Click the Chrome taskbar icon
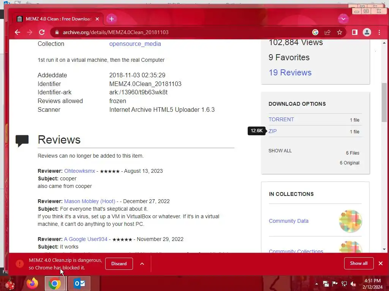The height and width of the screenshot is (291, 389). click(x=55, y=283)
